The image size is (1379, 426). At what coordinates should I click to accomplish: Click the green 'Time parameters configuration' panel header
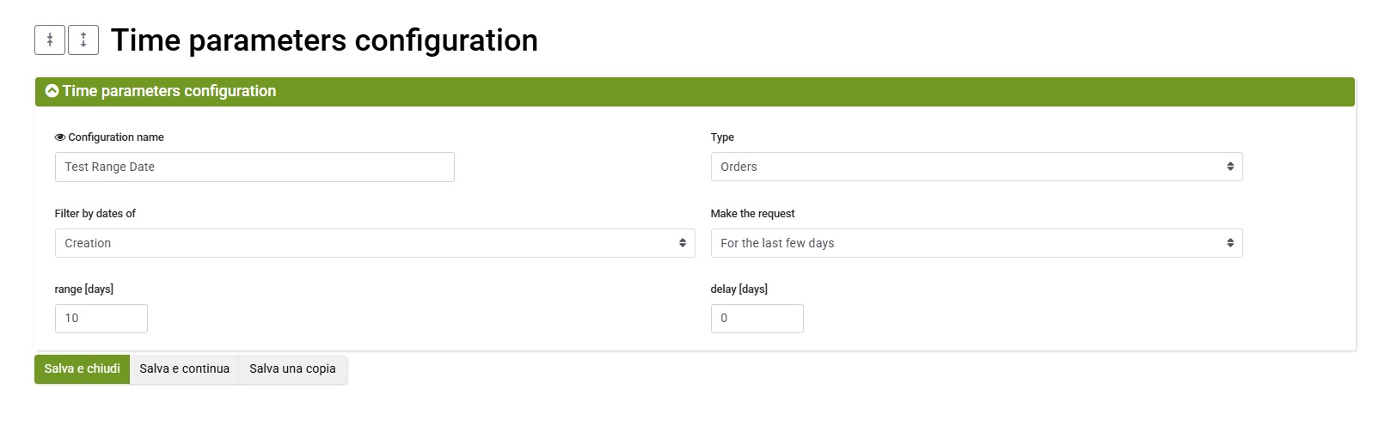pyautogui.click(x=695, y=92)
